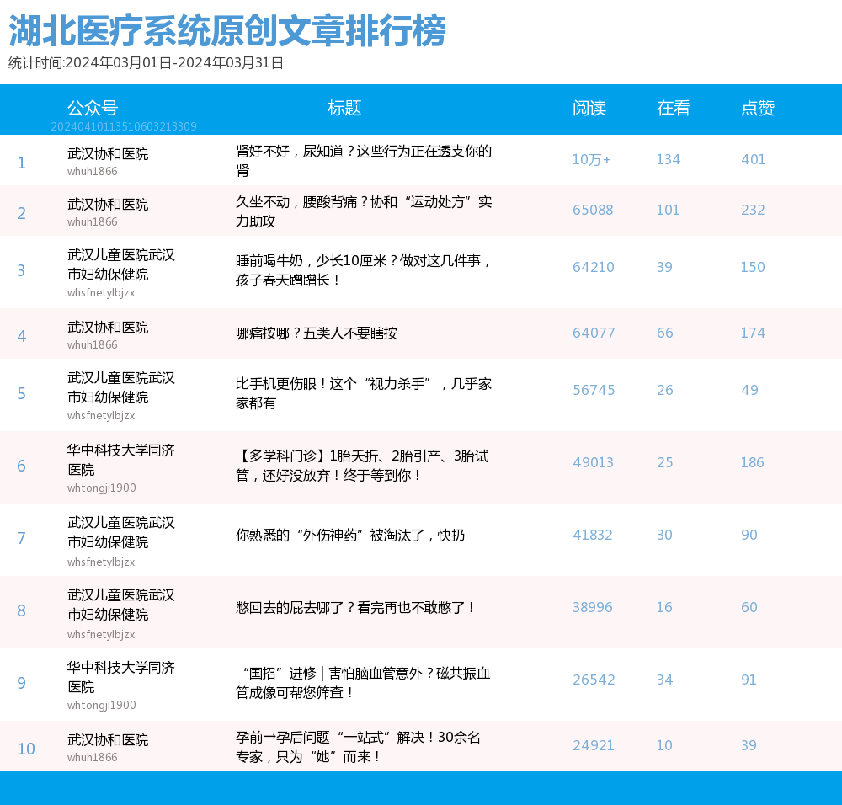Click the 标题 column header

(x=344, y=108)
